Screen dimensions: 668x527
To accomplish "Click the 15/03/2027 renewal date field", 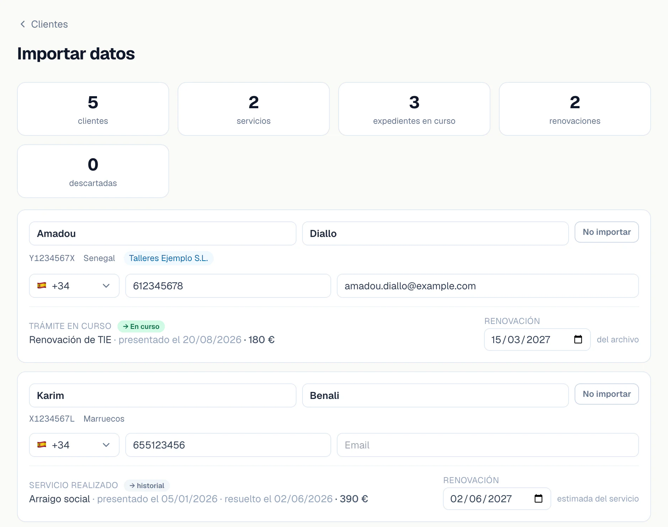I will (x=537, y=340).
